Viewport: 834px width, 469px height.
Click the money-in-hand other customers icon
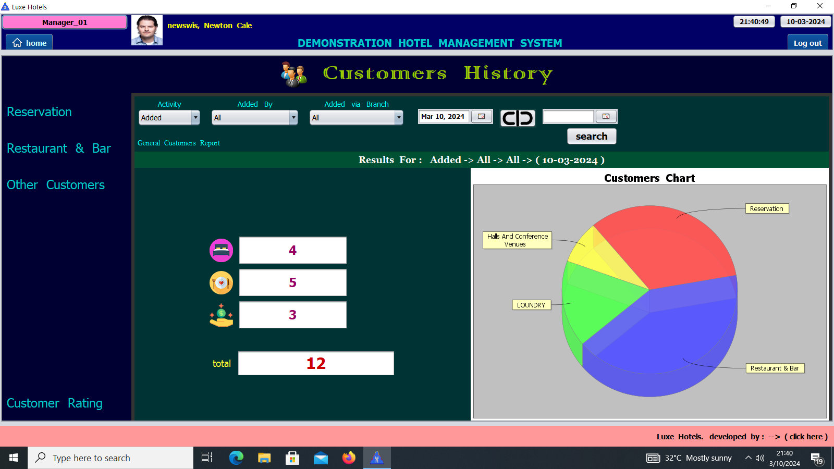tap(221, 315)
